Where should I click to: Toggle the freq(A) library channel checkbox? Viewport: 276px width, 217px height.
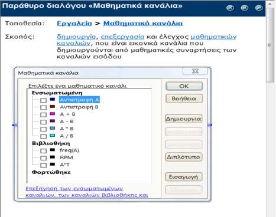pos(43,151)
